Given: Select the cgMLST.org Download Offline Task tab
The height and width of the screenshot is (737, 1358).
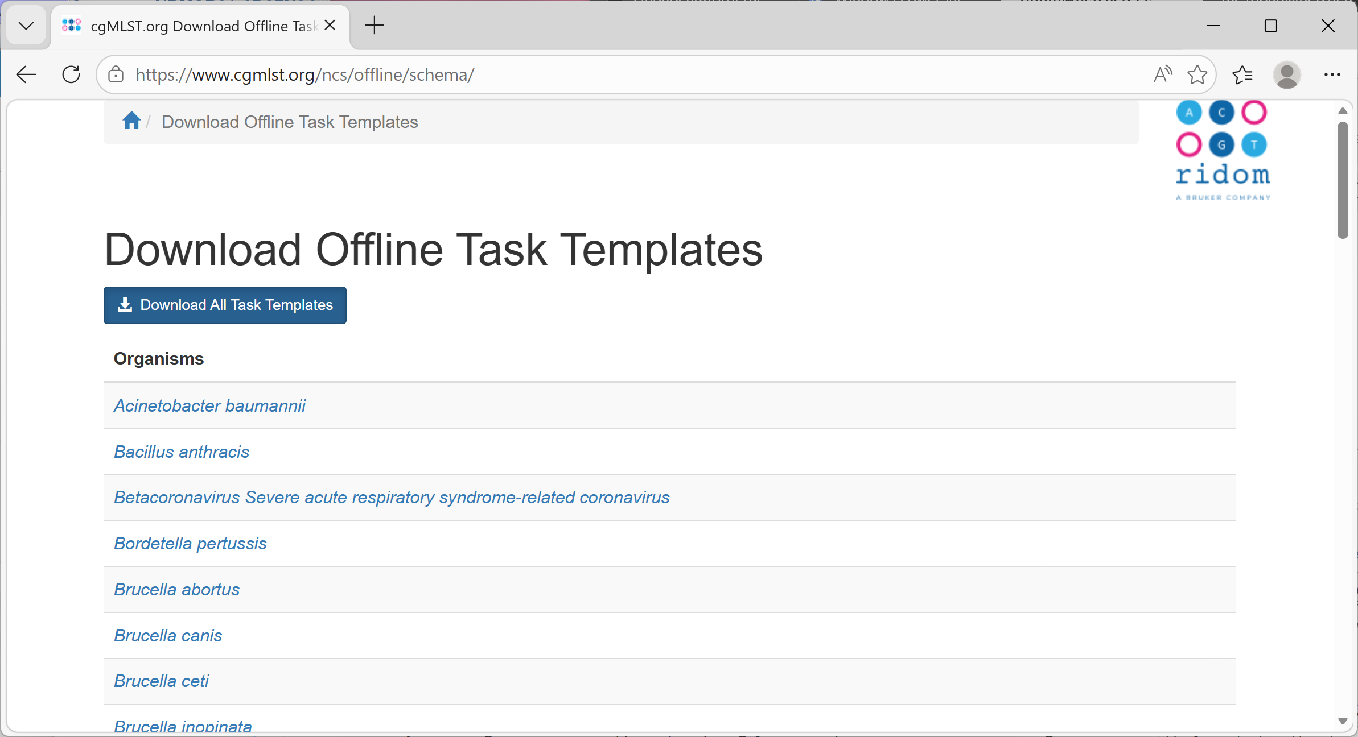Looking at the screenshot, I should click(200, 26).
